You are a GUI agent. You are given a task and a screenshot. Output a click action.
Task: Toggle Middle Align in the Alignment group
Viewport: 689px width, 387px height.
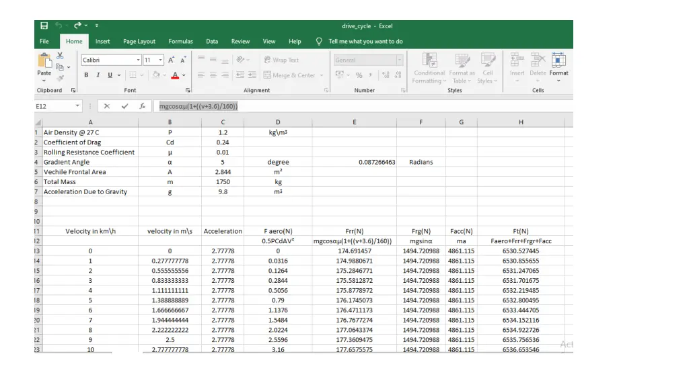(x=213, y=60)
